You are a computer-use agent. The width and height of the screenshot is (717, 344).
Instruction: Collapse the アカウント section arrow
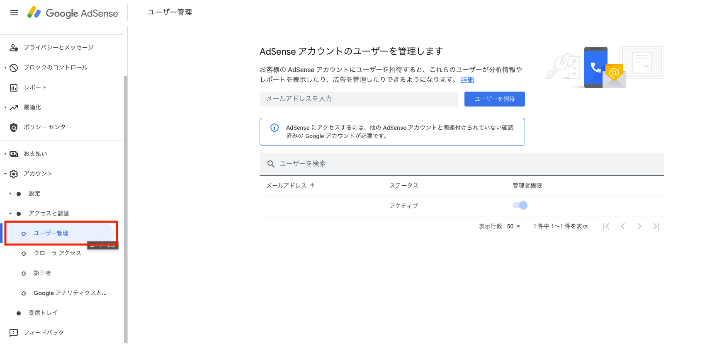point(5,174)
